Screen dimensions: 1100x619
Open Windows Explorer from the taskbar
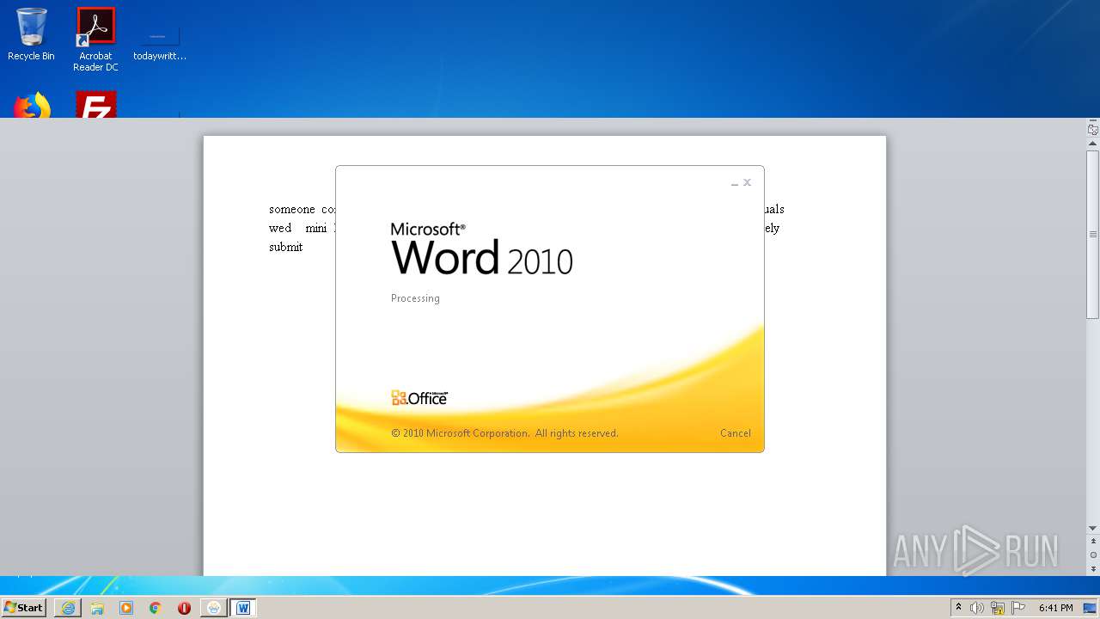point(97,608)
